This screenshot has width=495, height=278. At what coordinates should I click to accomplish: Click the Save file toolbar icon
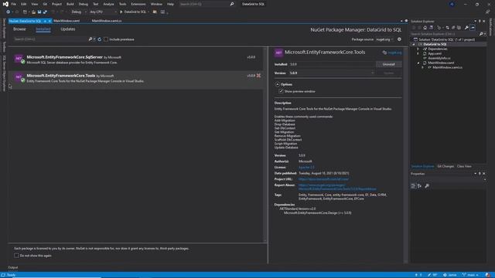click(39, 12)
